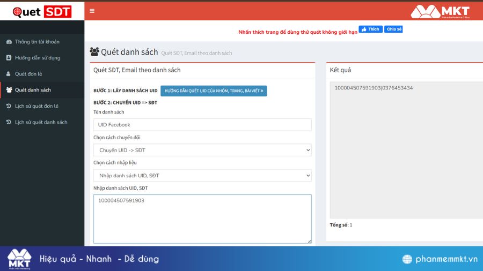Image resolution: width=483 pixels, height=271 pixels.
Task: Click the phanmemmkt.vn website text
Action: (447, 259)
